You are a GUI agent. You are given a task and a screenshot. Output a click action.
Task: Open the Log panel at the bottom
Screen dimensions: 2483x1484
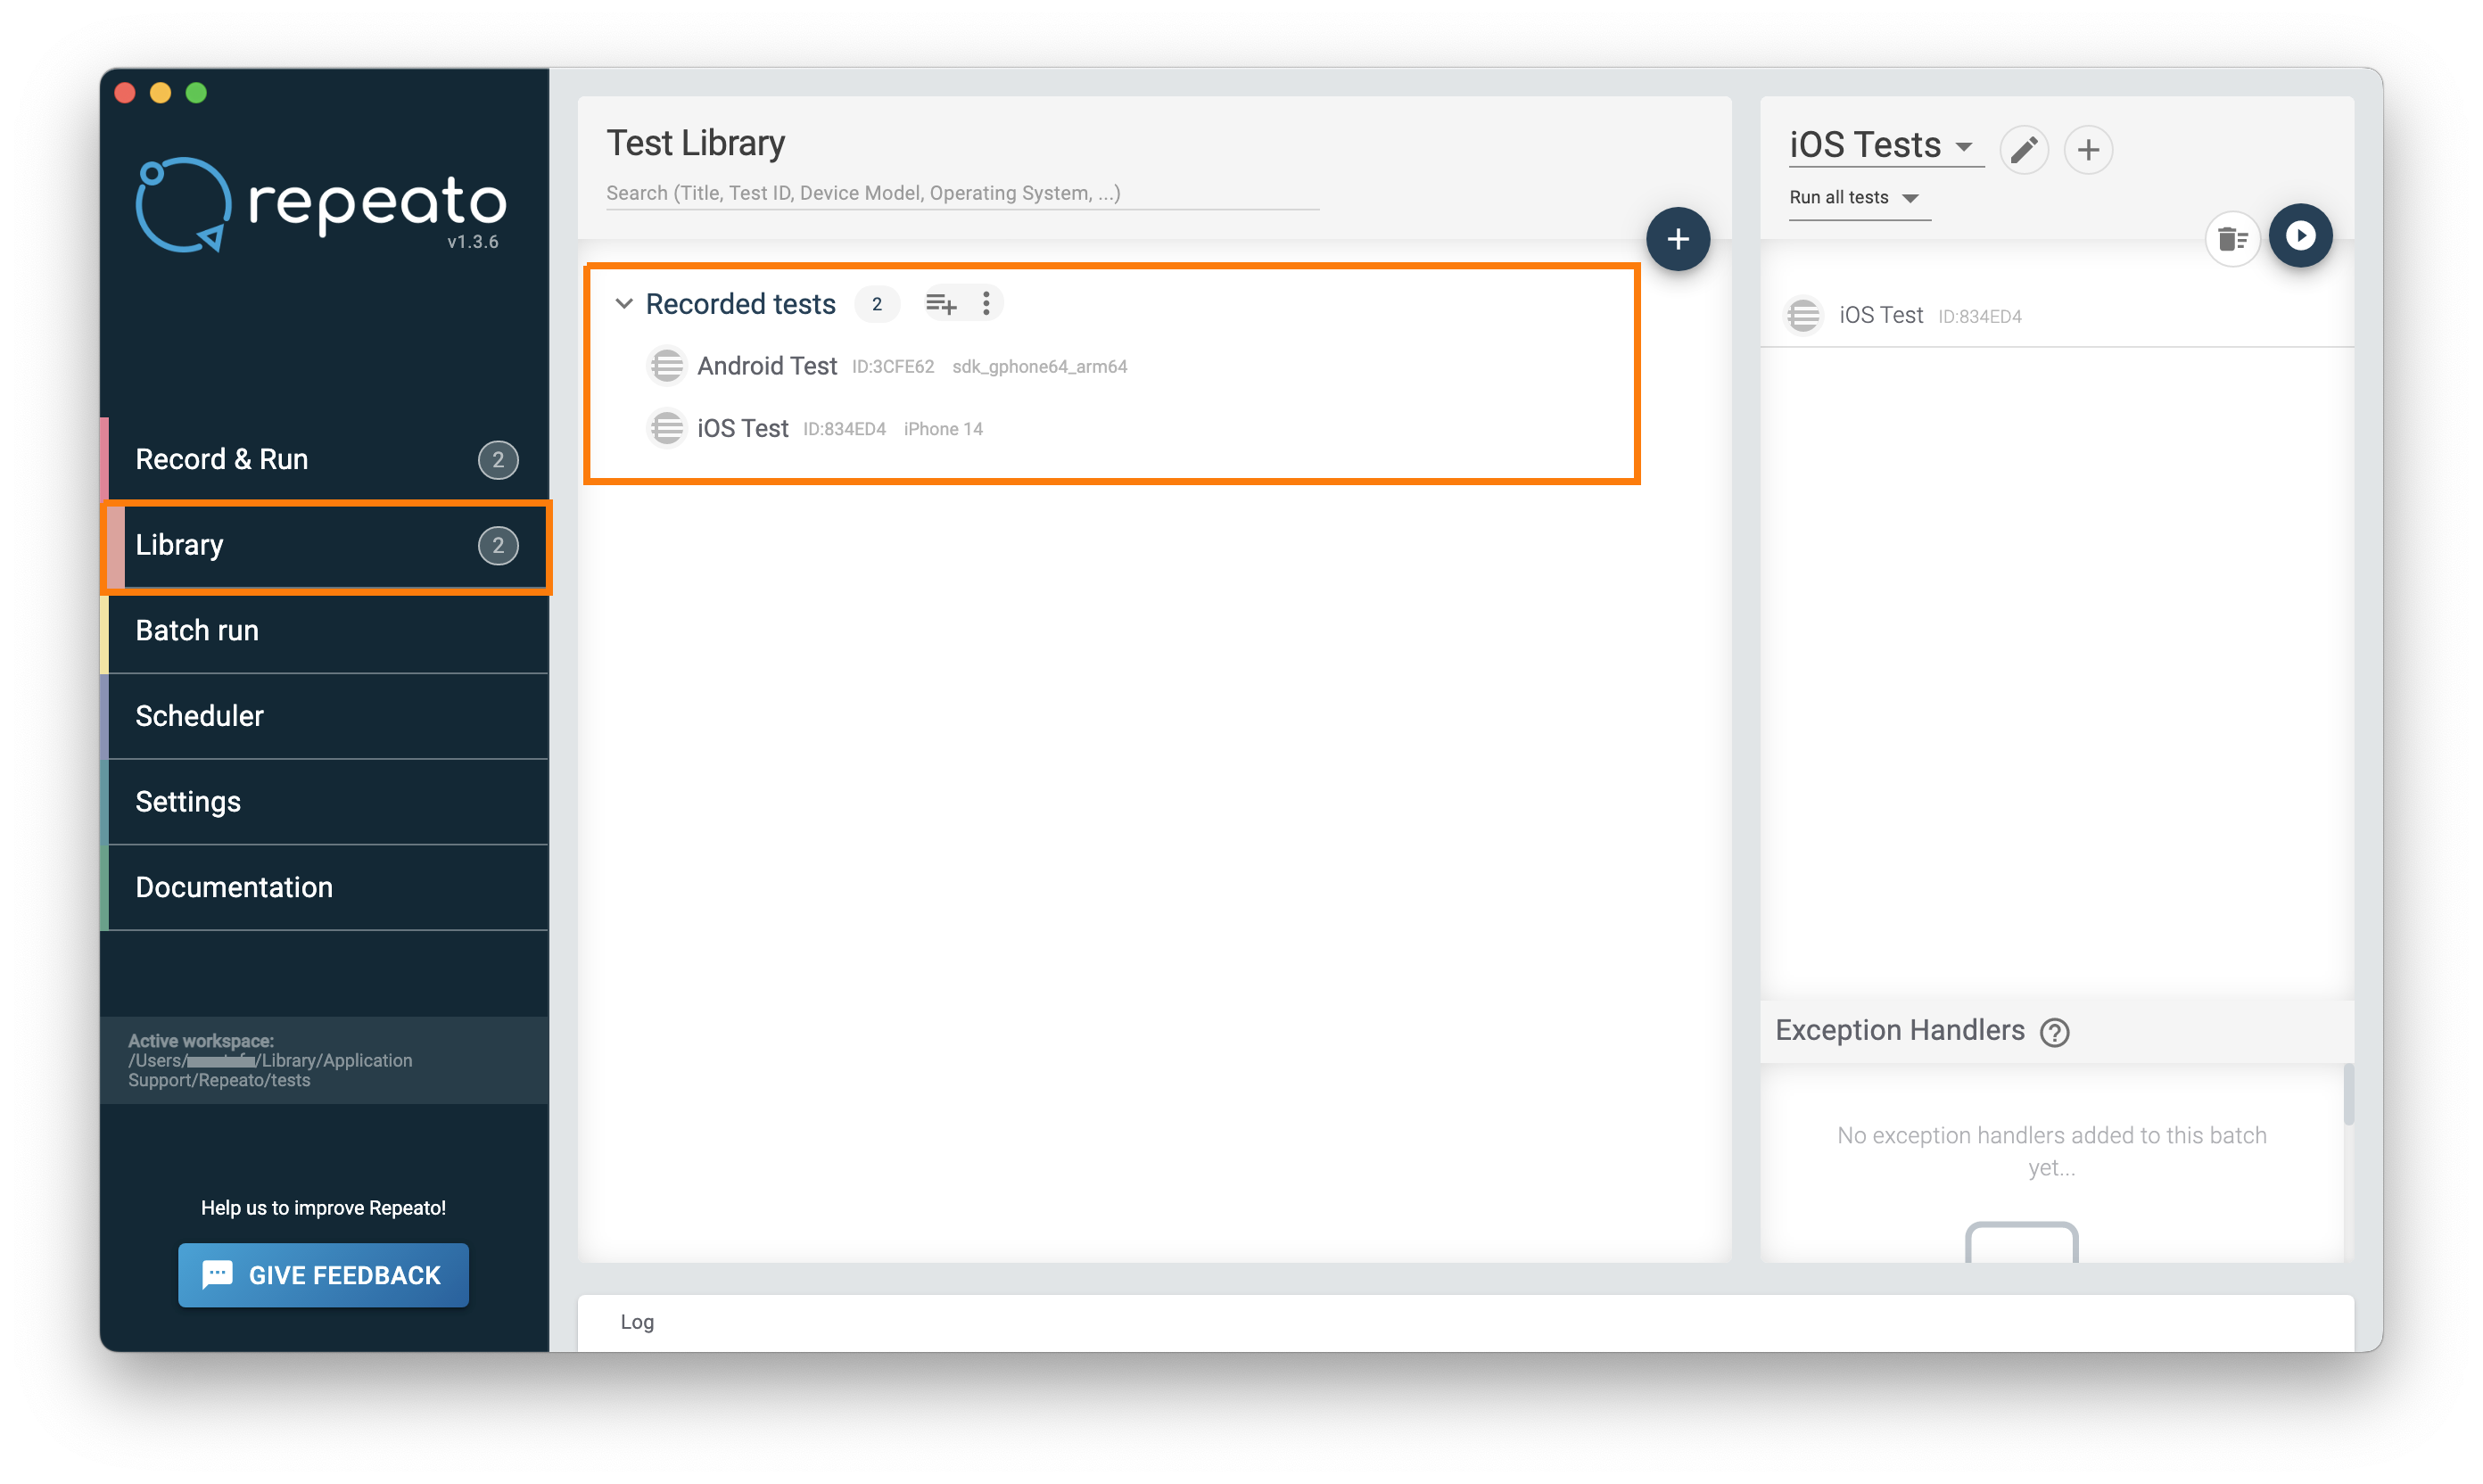click(1465, 1322)
